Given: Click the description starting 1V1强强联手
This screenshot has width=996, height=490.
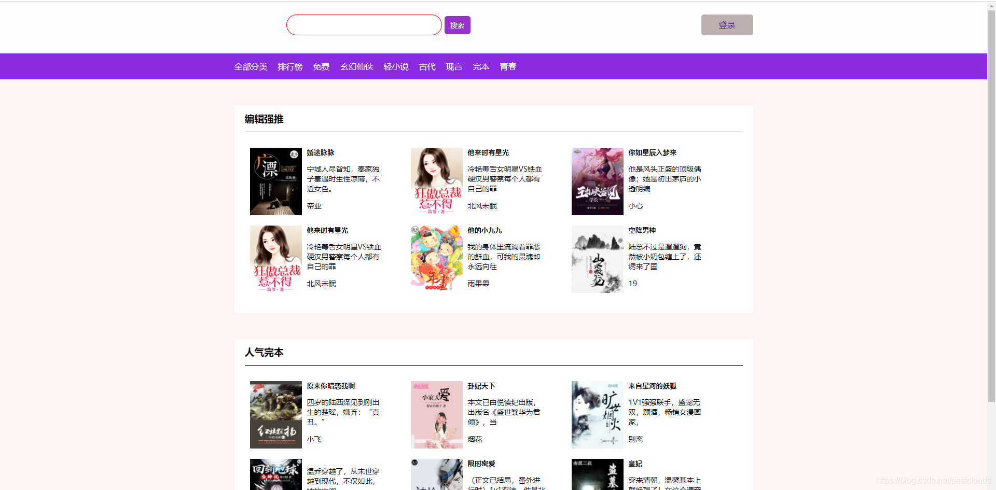Looking at the screenshot, I should point(665,412).
